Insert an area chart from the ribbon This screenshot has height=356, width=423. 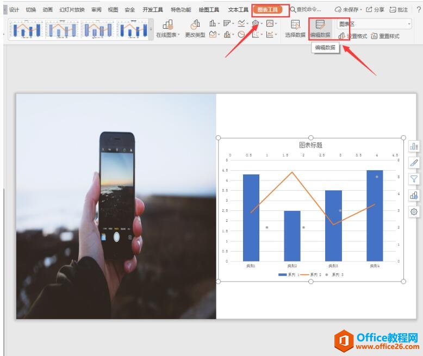point(213,34)
